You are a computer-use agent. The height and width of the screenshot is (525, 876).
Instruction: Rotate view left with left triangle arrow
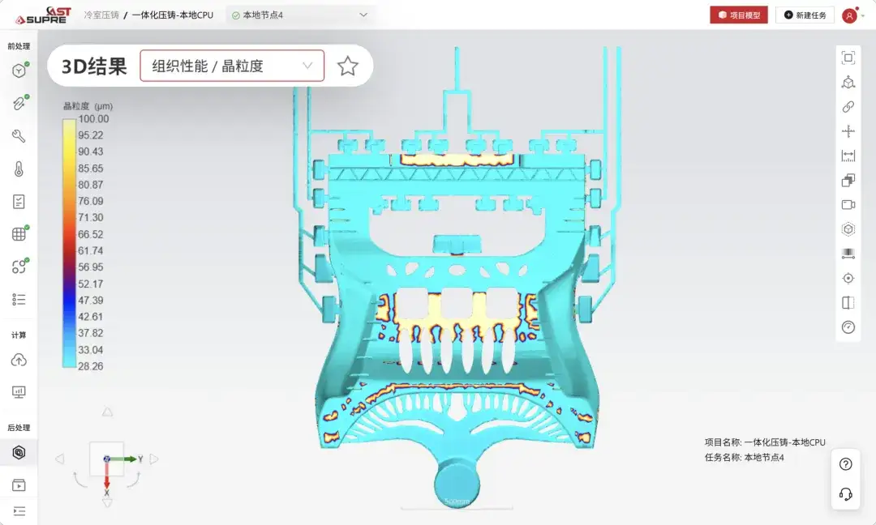click(60, 459)
